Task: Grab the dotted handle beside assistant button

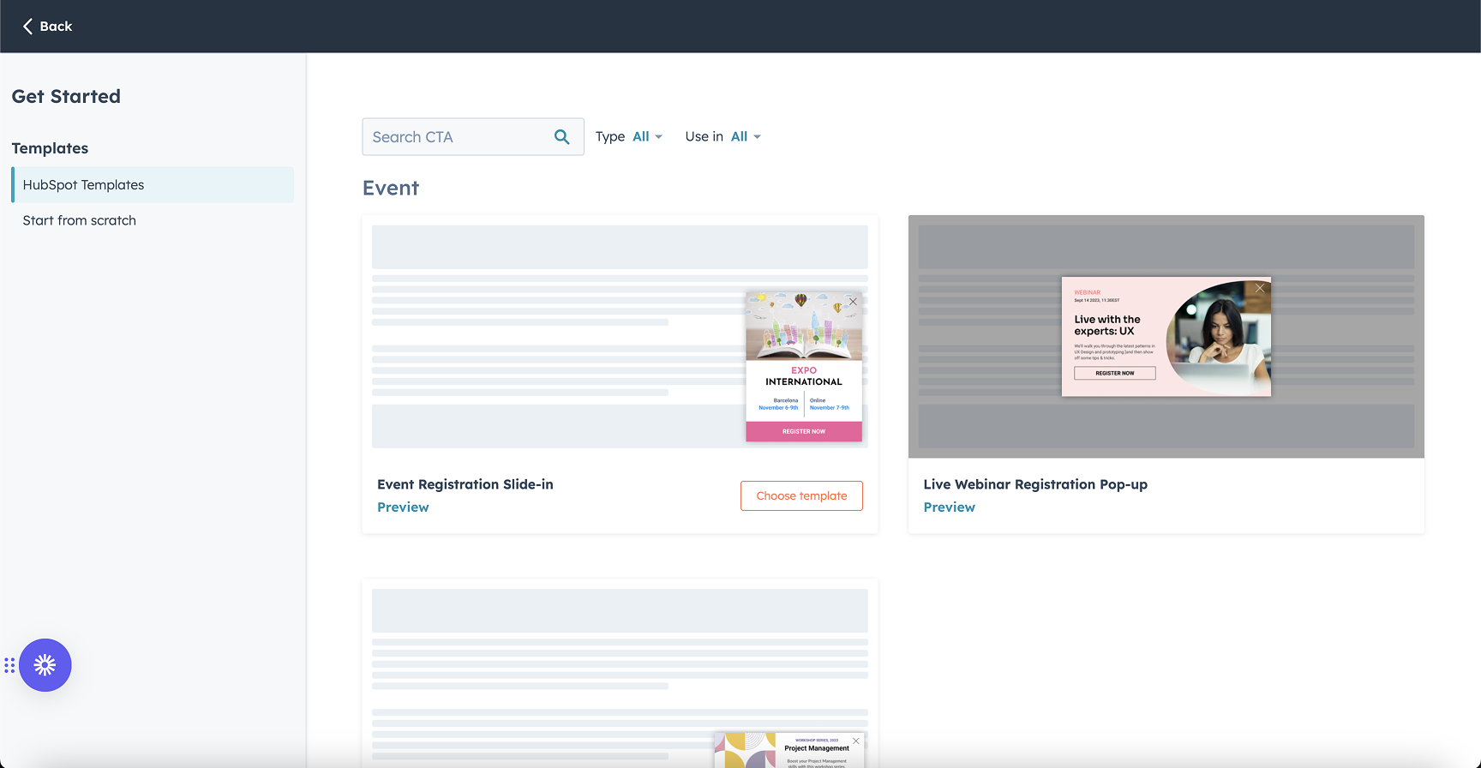Action: tap(9, 665)
